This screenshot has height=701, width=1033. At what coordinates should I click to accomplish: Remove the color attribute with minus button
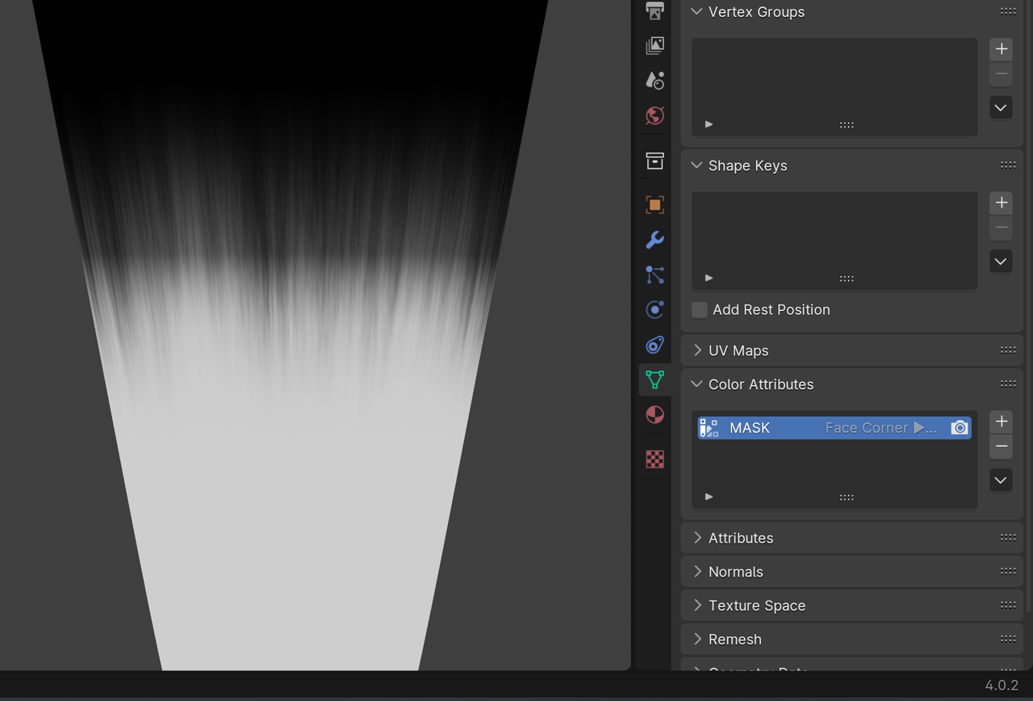click(x=1001, y=447)
